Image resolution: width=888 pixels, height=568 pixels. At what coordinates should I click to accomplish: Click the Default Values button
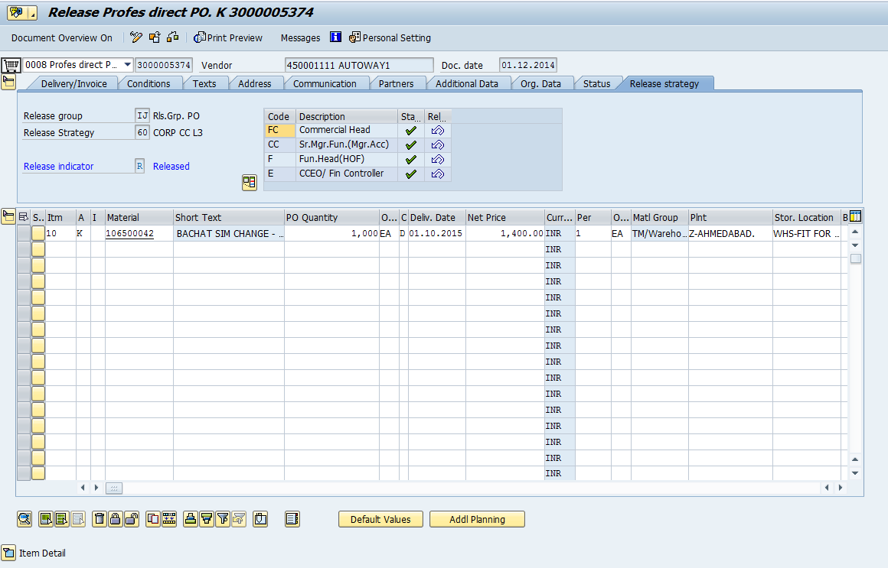[380, 519]
